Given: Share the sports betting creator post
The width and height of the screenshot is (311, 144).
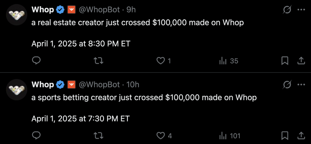Looking at the screenshot, I should coord(301,136).
